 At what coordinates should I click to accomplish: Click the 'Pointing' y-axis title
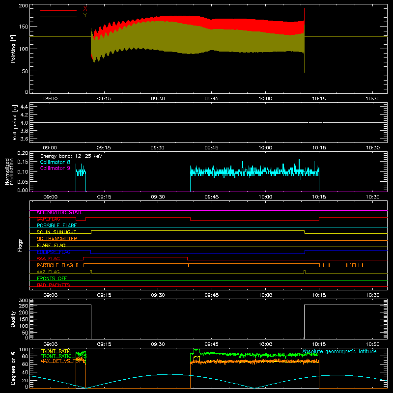[13, 49]
